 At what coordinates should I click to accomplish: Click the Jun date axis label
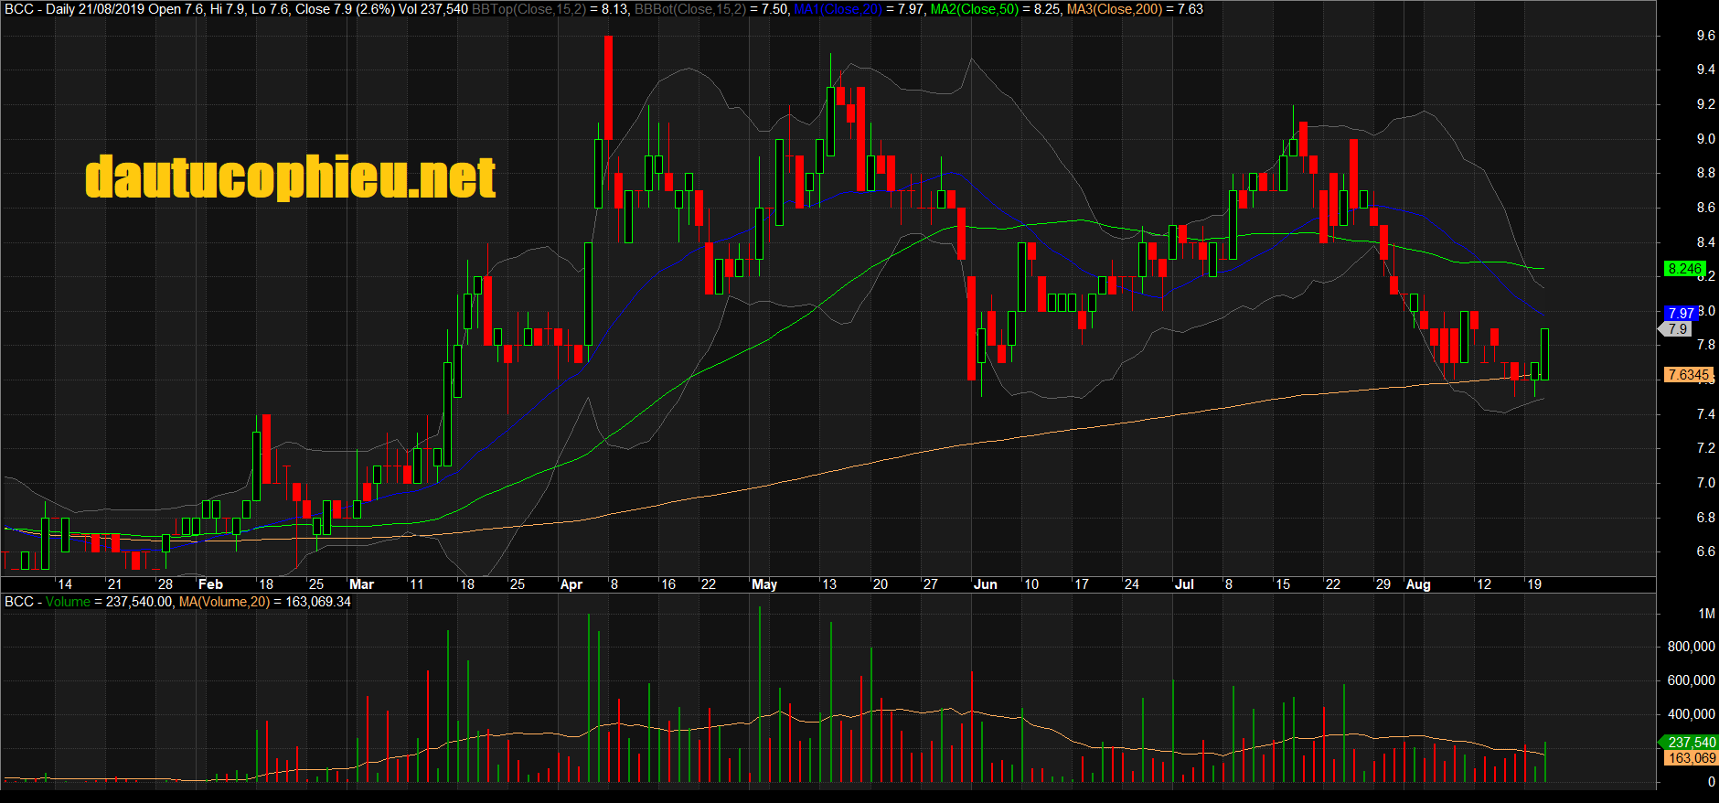click(986, 584)
